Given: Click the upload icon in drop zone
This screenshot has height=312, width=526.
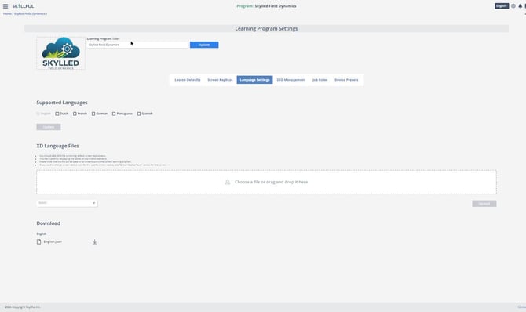Looking at the screenshot, I should pos(228,182).
